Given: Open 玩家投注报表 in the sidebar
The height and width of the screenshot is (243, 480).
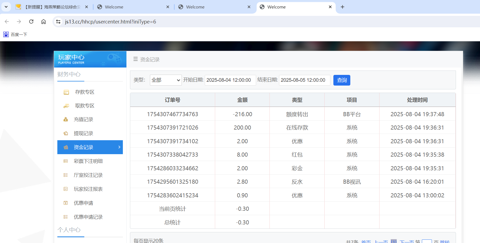Looking at the screenshot, I should pos(88,189).
